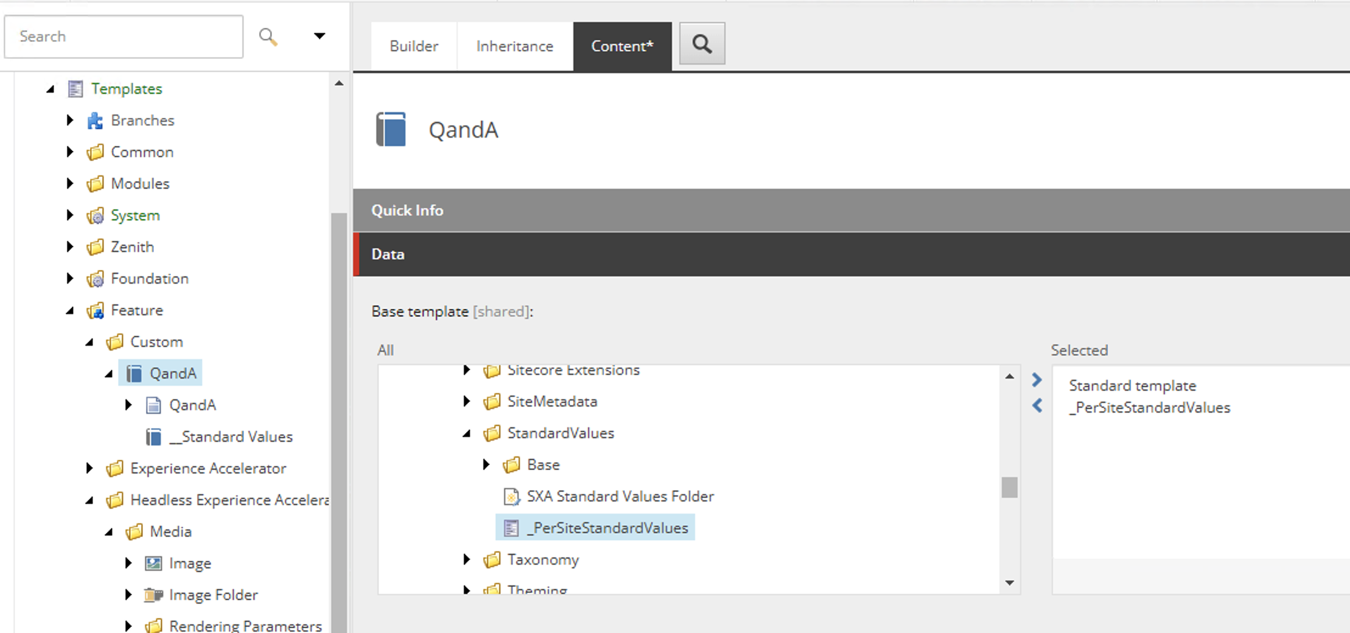Open the search options dropdown arrow

click(320, 36)
